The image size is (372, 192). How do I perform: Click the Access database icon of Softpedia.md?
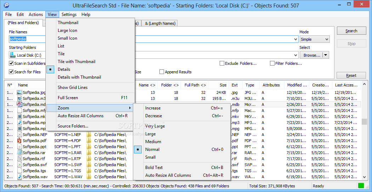19,104
